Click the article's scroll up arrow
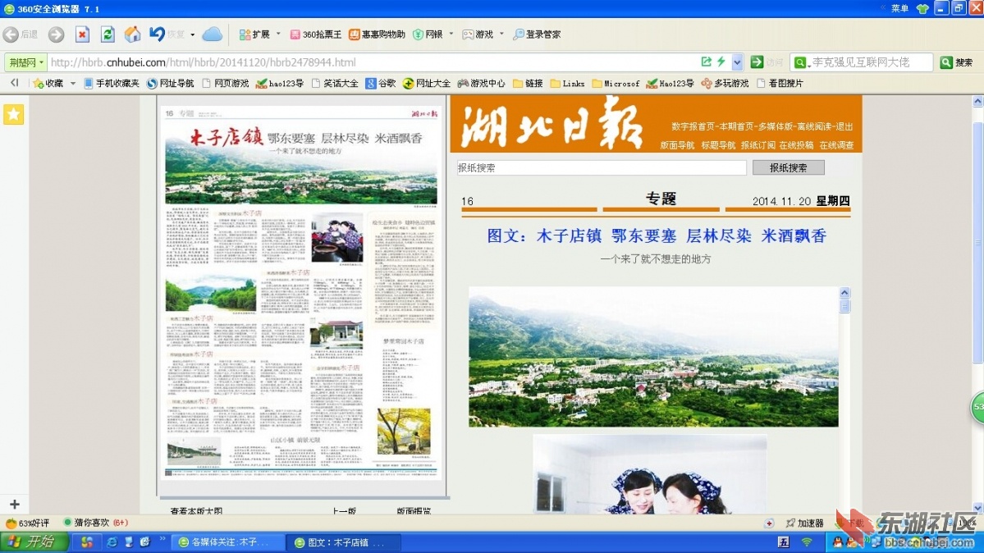This screenshot has height=553, width=984. click(844, 293)
